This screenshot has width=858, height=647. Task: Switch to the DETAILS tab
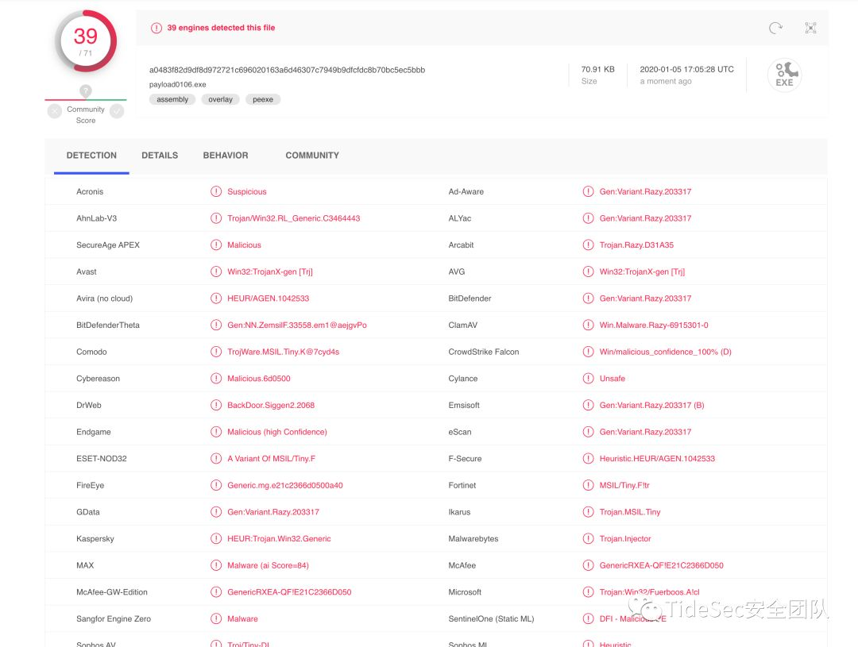(x=160, y=156)
